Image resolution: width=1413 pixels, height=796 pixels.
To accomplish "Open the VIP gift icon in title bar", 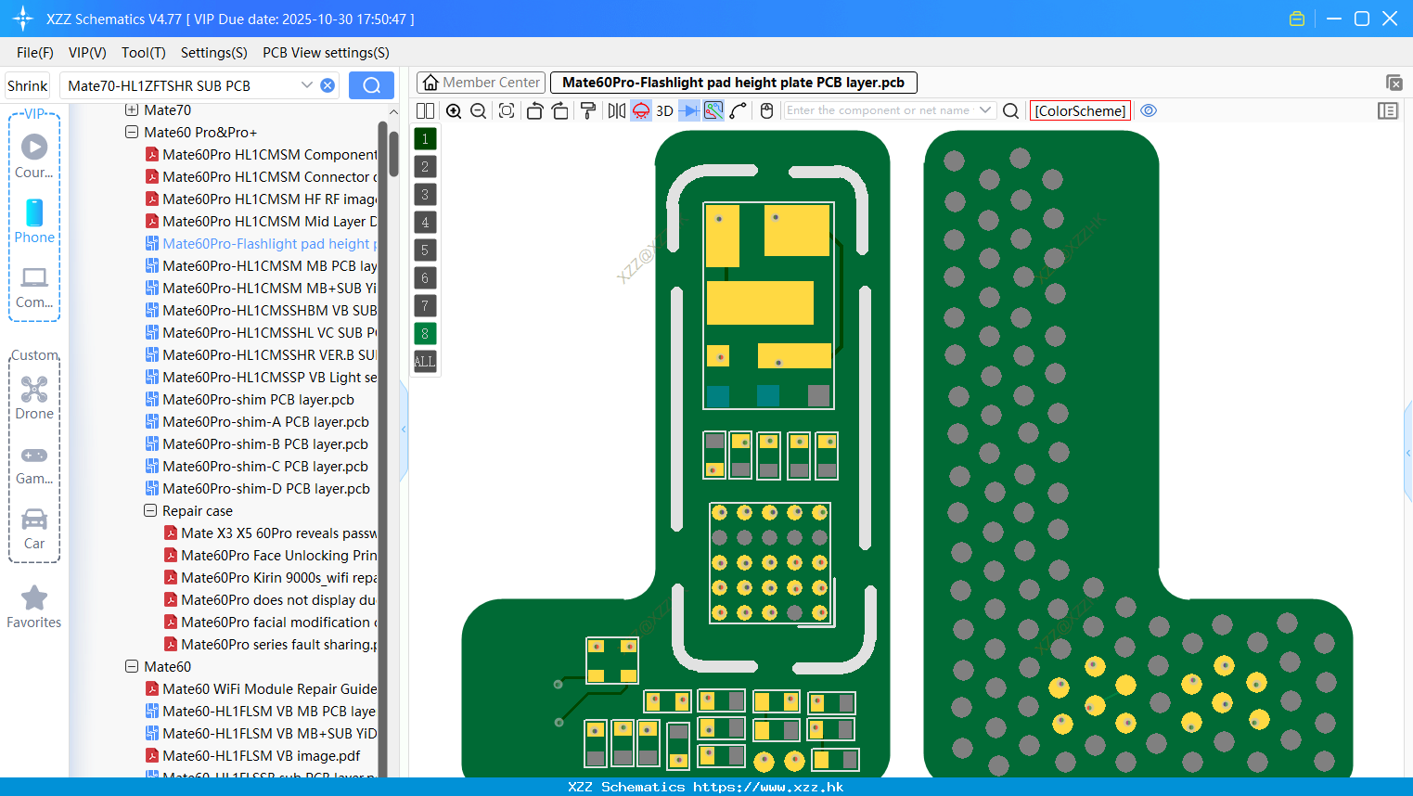I will pyautogui.click(x=1297, y=19).
